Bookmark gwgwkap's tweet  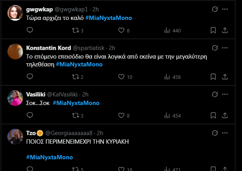point(213,30)
